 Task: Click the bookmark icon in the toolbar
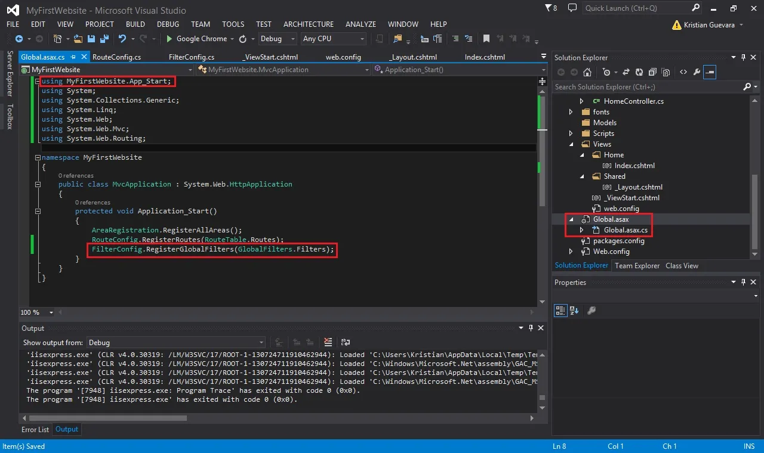coord(486,39)
